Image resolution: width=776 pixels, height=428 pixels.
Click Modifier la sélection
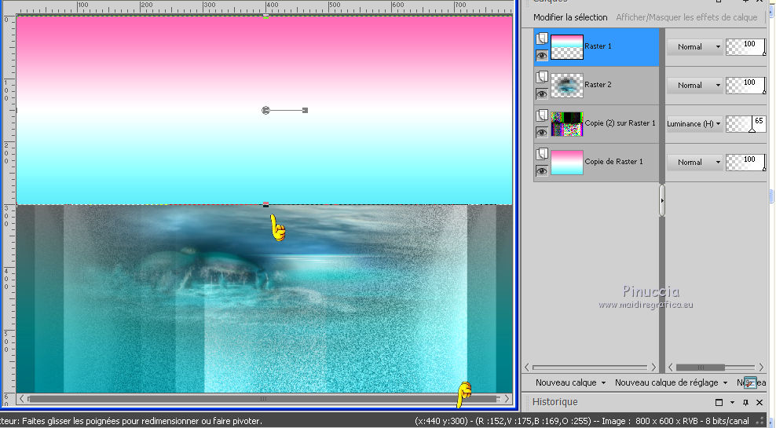point(570,17)
